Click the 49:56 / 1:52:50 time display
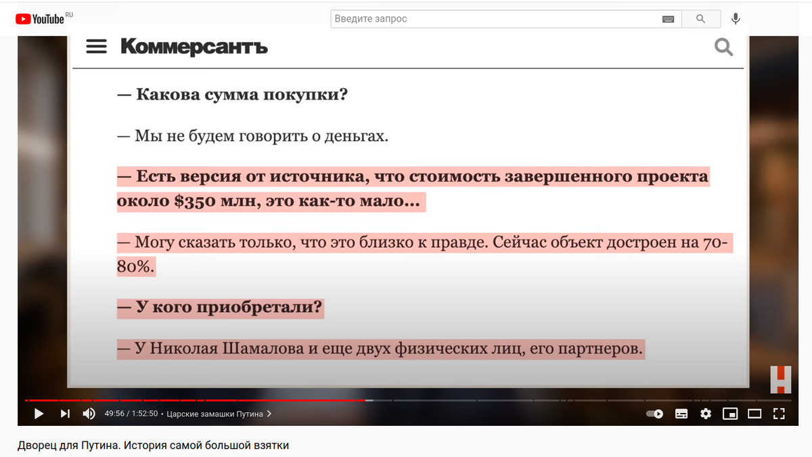 [x=131, y=414]
